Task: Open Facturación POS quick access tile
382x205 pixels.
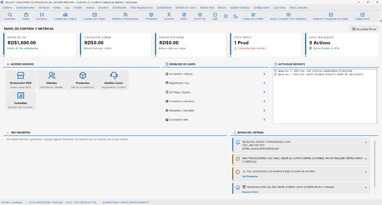Action: click(x=21, y=80)
